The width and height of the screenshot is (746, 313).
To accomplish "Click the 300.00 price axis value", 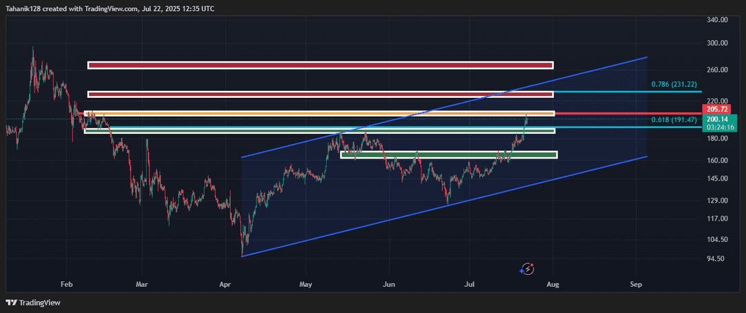I will click(718, 43).
